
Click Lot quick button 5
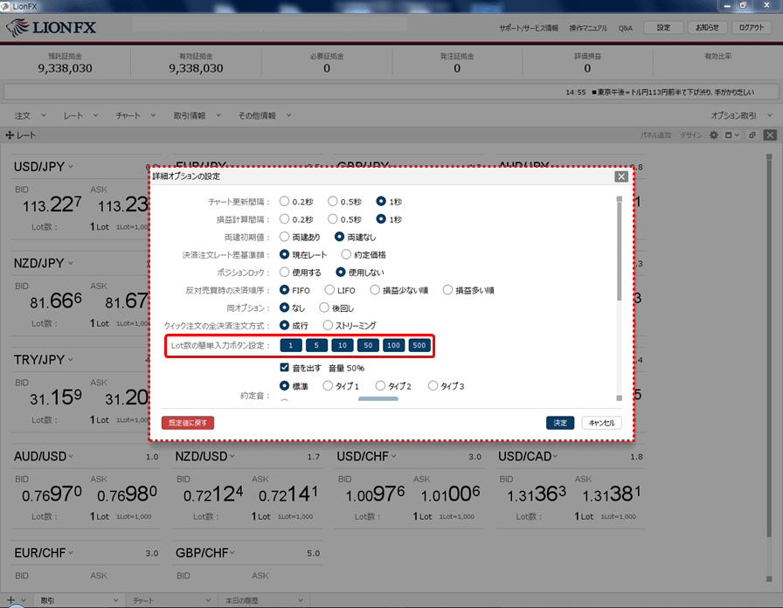tap(316, 345)
